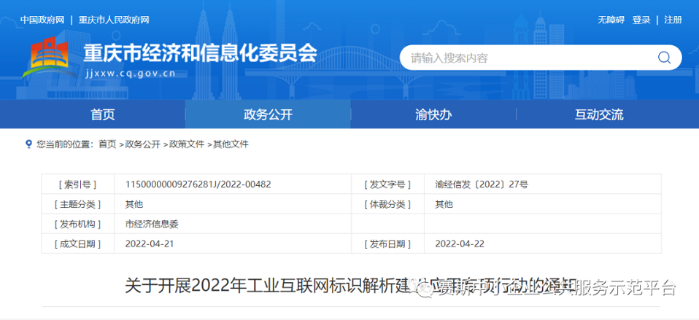The height and width of the screenshot is (320, 699).
Task: Click the 重庆市经济和信息化委员会 site title
Action: click(201, 53)
